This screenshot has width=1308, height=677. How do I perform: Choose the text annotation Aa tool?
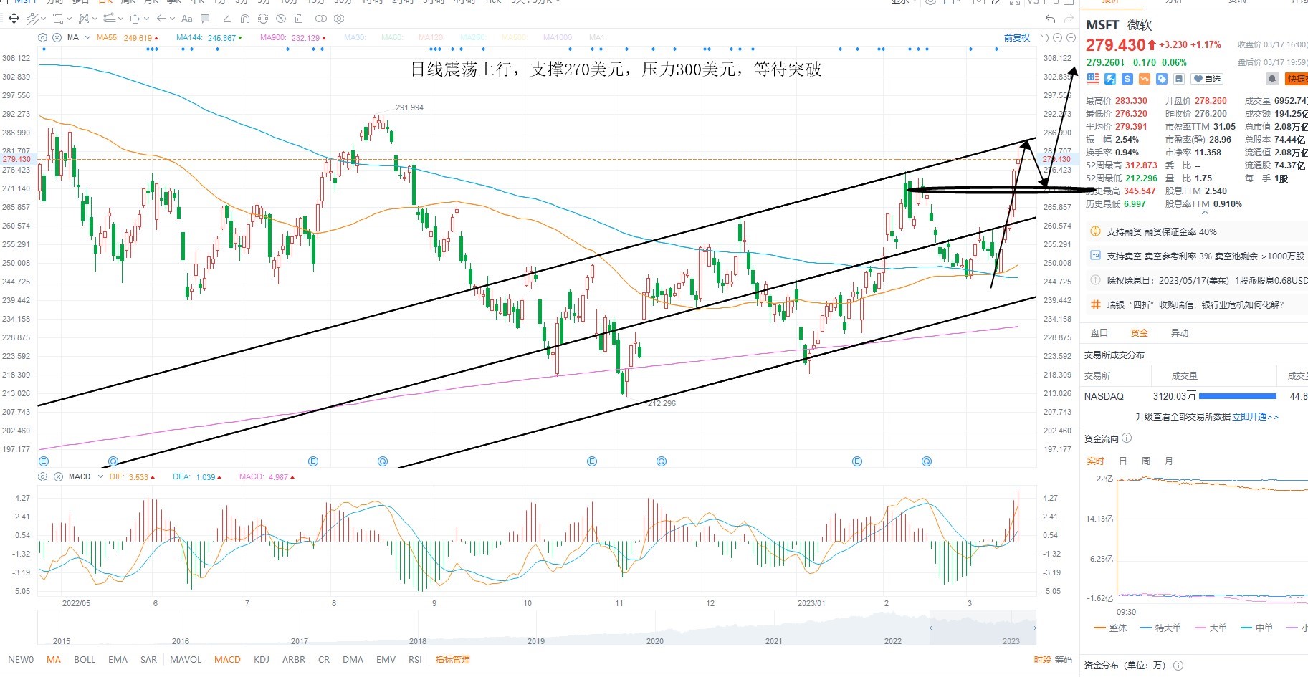click(186, 19)
